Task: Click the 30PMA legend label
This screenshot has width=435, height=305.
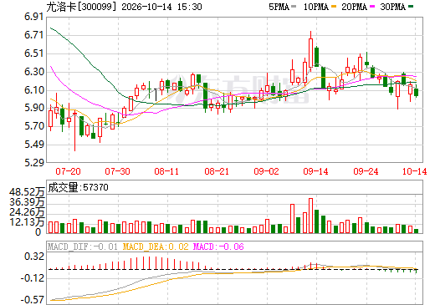Action: pos(392,7)
